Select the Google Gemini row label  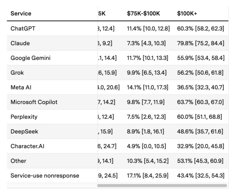tap(31, 58)
